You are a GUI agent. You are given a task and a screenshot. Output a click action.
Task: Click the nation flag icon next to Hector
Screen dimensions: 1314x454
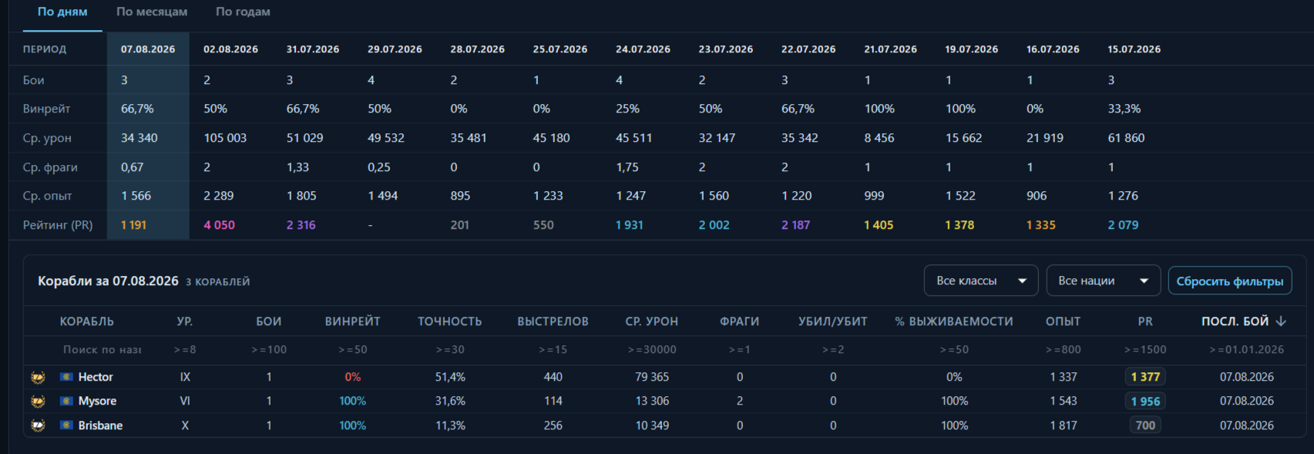point(66,377)
